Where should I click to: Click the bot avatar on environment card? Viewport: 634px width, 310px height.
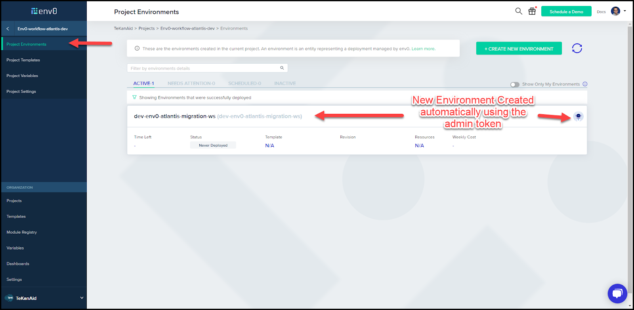point(578,116)
